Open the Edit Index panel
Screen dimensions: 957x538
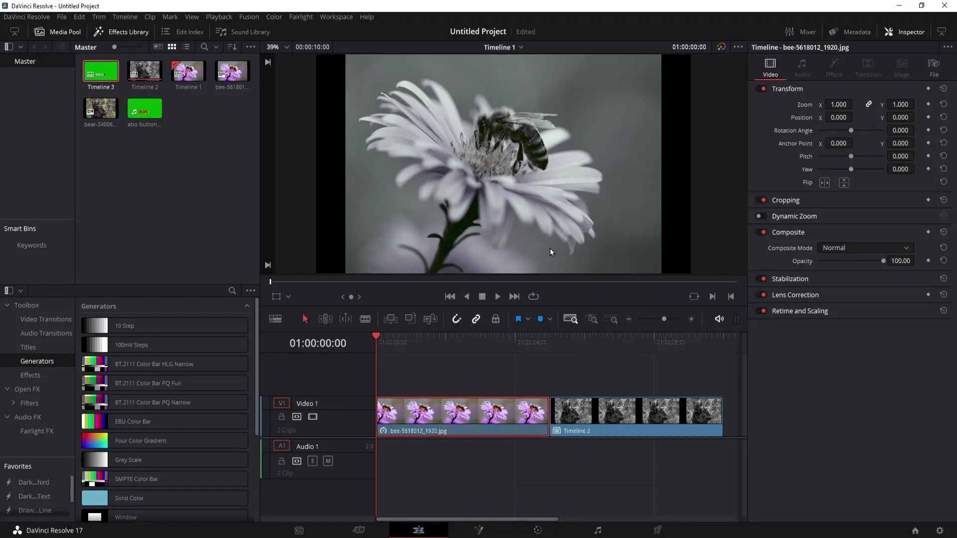coord(182,32)
